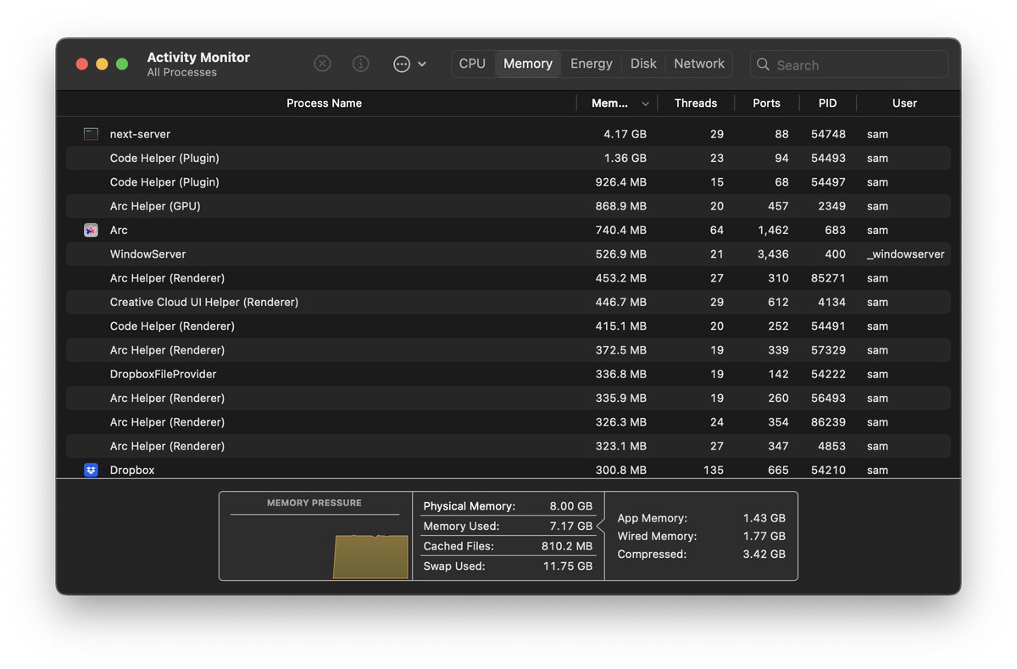Select the next-server terminal icon
The image size is (1017, 669).
pyautogui.click(x=91, y=134)
